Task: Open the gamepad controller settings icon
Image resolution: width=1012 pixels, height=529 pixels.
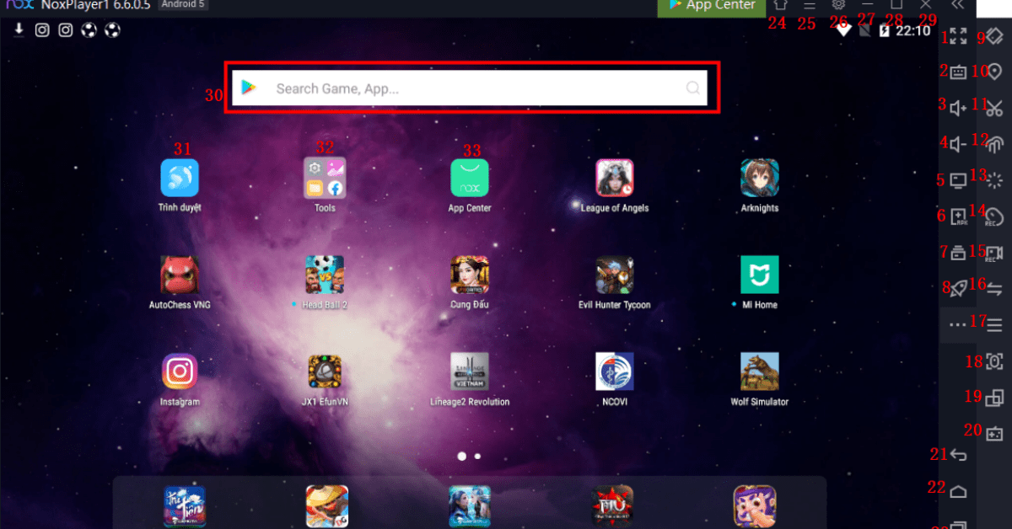Action: coord(995,434)
